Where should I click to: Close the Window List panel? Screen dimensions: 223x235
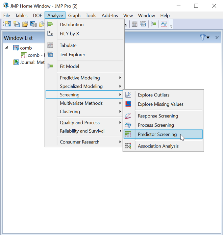(x=217, y=38)
